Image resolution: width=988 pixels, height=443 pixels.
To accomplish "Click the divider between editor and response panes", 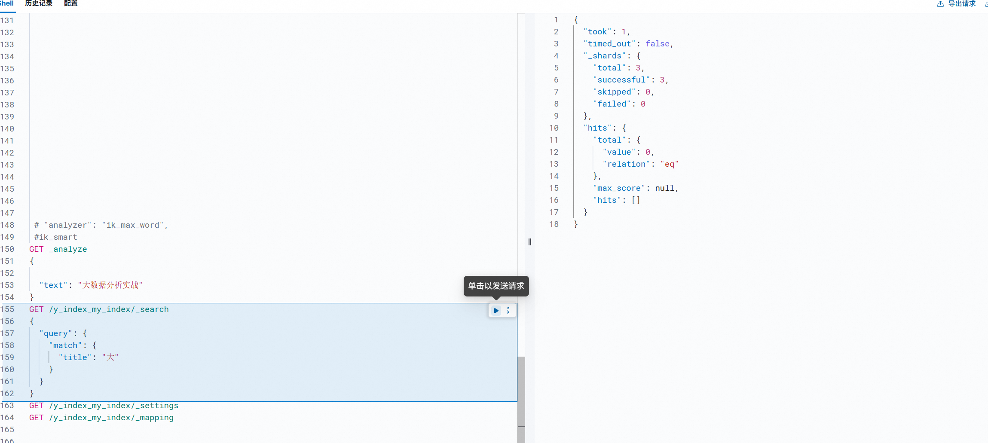I will (529, 242).
